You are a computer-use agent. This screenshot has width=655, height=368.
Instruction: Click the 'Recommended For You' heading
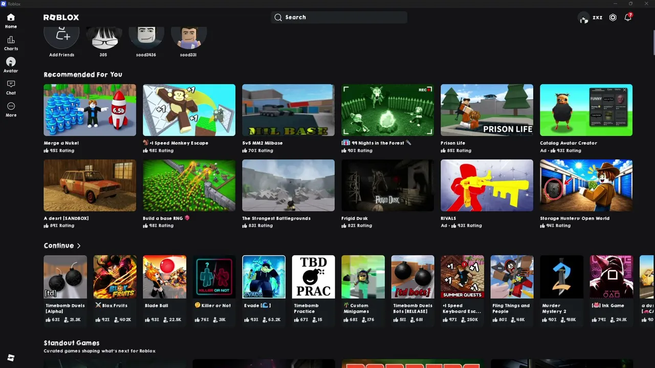coord(83,75)
